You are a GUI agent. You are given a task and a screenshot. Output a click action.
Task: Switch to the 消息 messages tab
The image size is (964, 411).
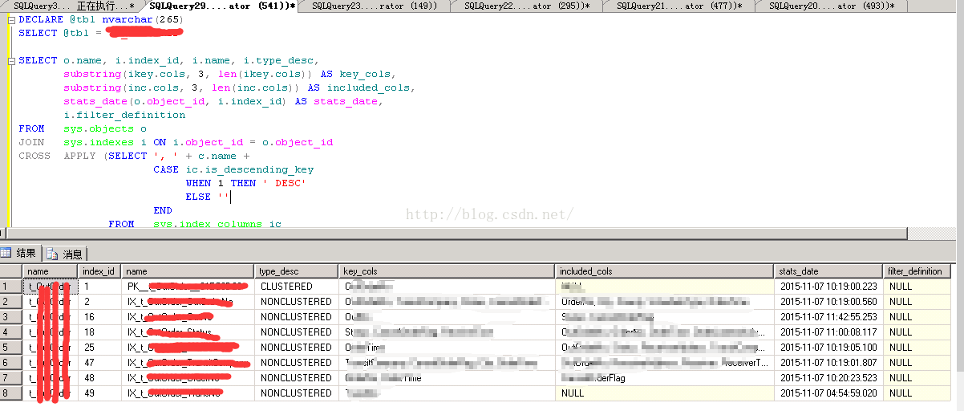pyautogui.click(x=65, y=254)
